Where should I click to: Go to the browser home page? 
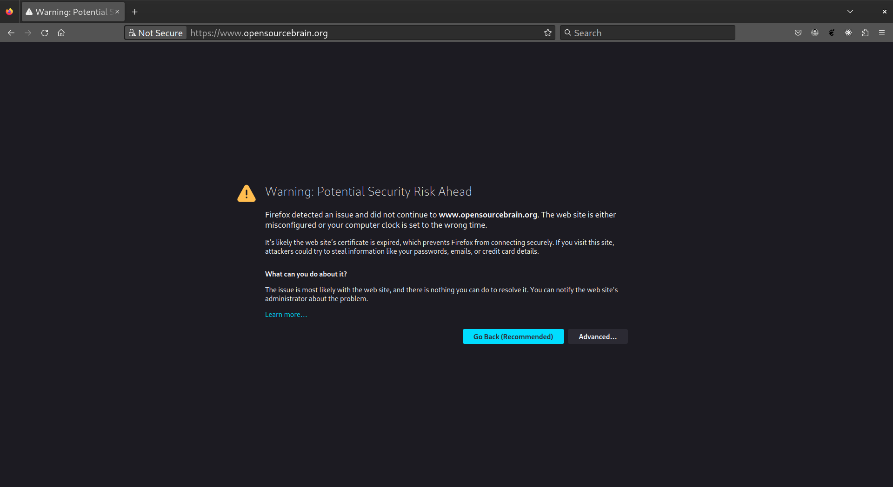coord(61,33)
